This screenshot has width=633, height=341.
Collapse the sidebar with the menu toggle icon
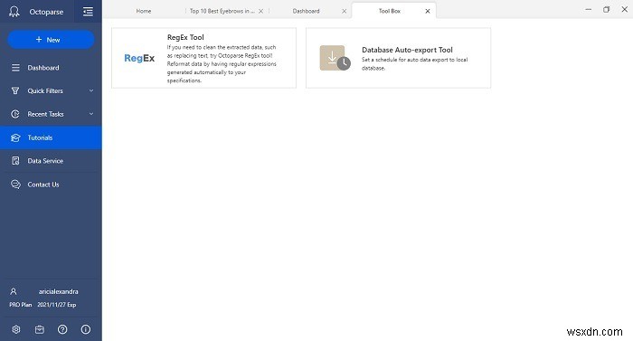(88, 12)
